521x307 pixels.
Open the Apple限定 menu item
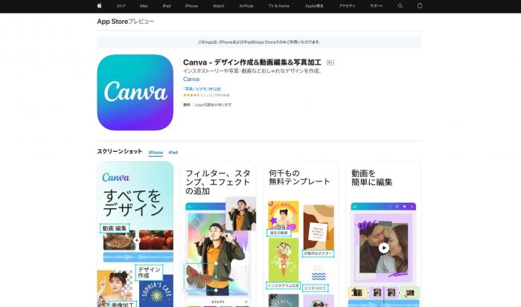coord(314,6)
